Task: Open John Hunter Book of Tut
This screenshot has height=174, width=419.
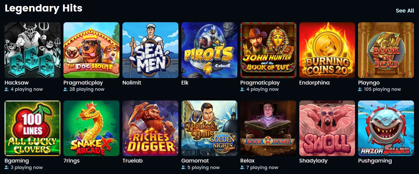Action: point(268,50)
